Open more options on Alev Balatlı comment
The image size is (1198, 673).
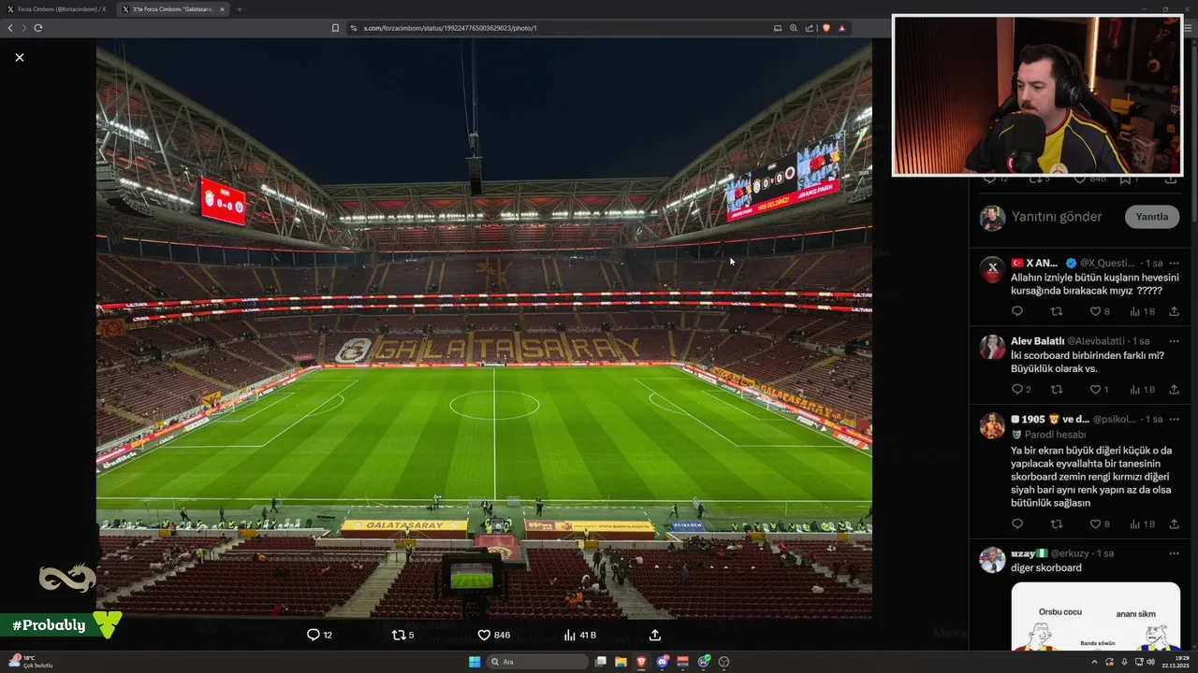click(x=1174, y=341)
